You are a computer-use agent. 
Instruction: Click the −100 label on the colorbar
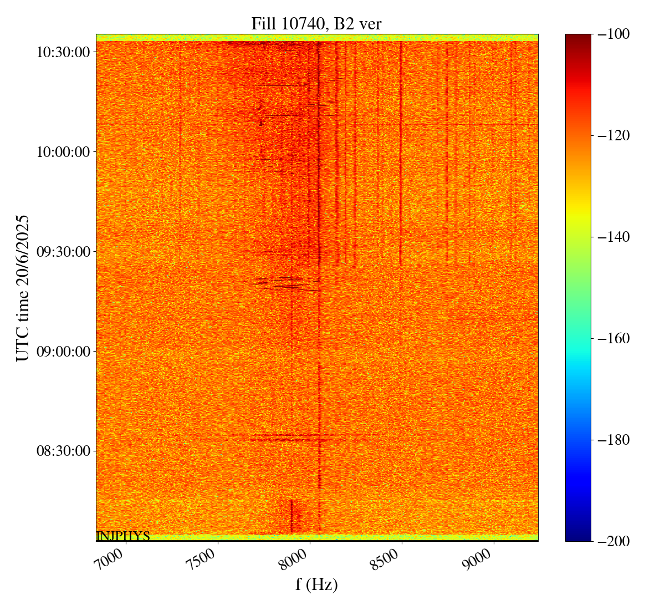(x=613, y=34)
